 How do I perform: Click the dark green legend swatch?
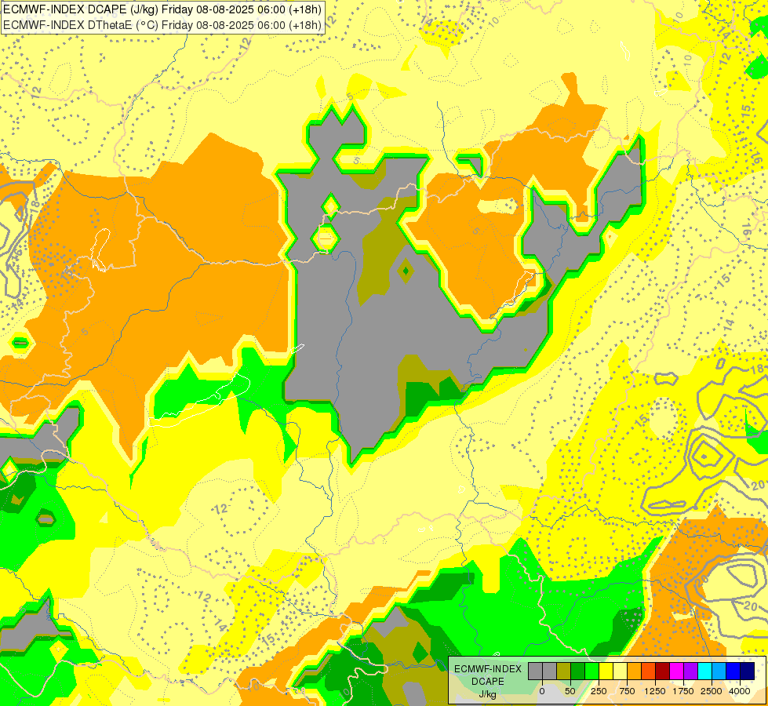[577, 671]
